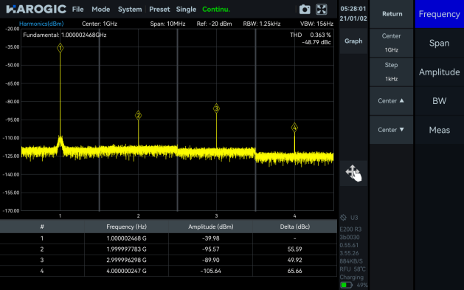Viewport: 464px width, 290px height.
Task: Click the VBW: 156Hz header readout
Action: (316, 24)
